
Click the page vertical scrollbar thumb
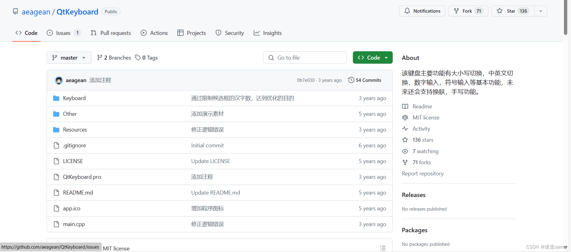tap(565, 18)
